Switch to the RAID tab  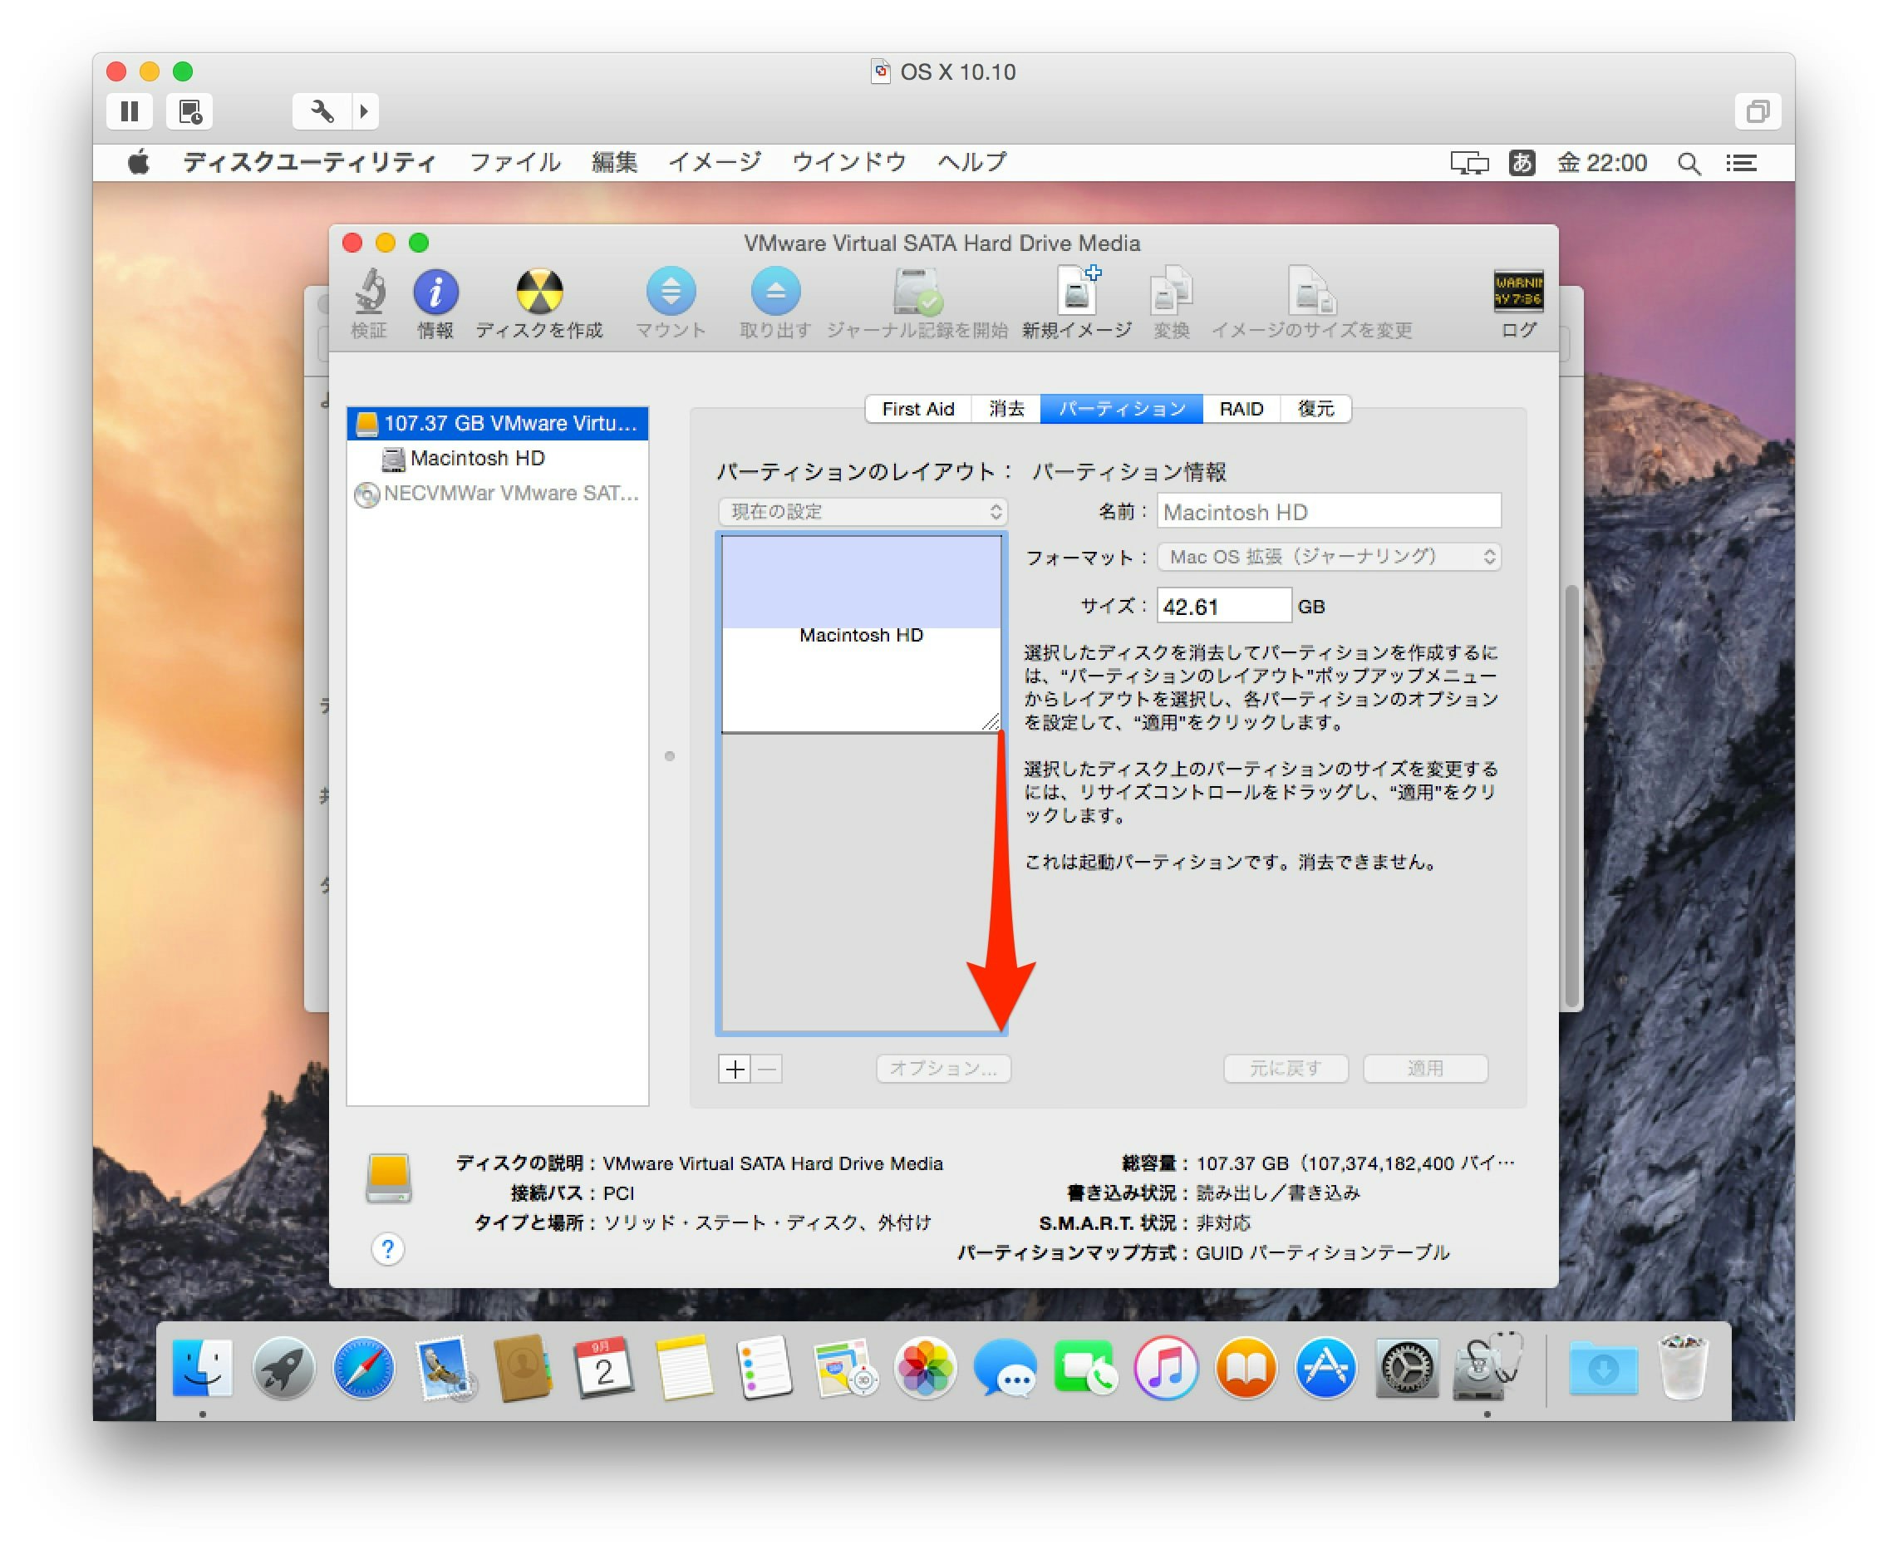1241,409
